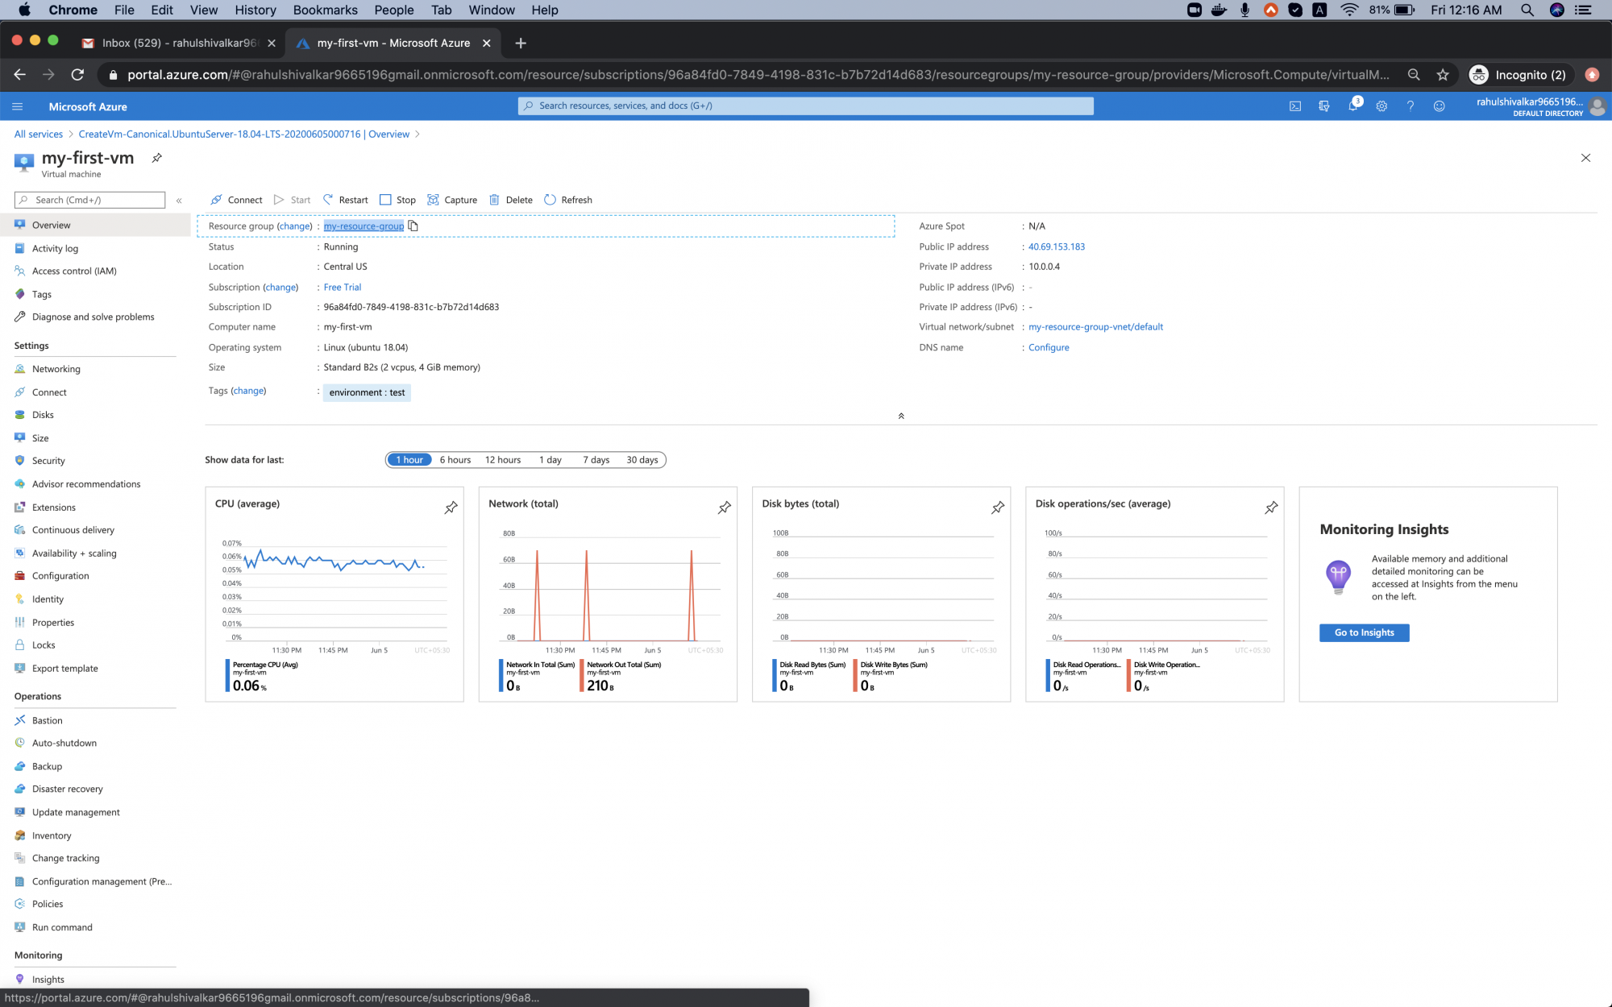Click Go to Insights button
The width and height of the screenshot is (1612, 1007).
click(x=1364, y=632)
